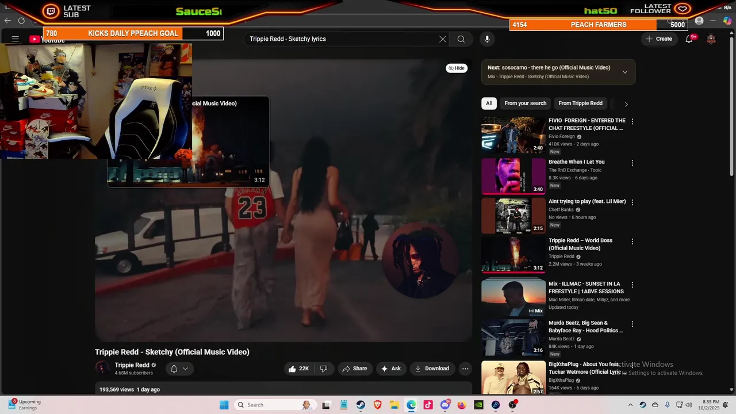Click the Windows taskbar Search box
This screenshot has height=414, width=736.
[275, 405]
